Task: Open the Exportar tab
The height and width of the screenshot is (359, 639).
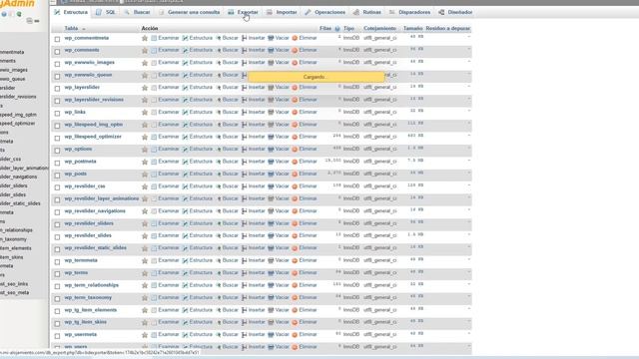Action: click(x=243, y=12)
